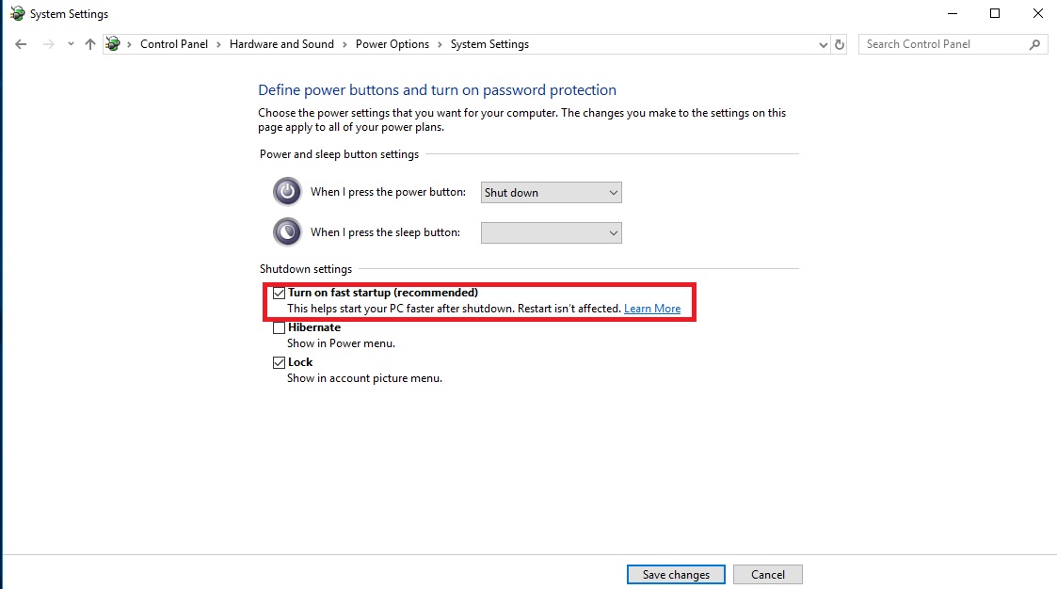
Task: Go to Hardware and Sound breadcrumb
Action: 281,44
